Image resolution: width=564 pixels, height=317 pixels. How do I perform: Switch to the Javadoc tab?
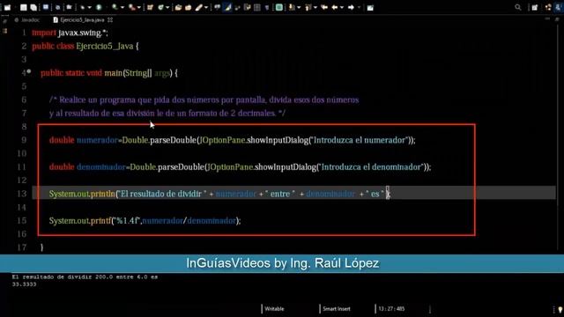(x=27, y=20)
